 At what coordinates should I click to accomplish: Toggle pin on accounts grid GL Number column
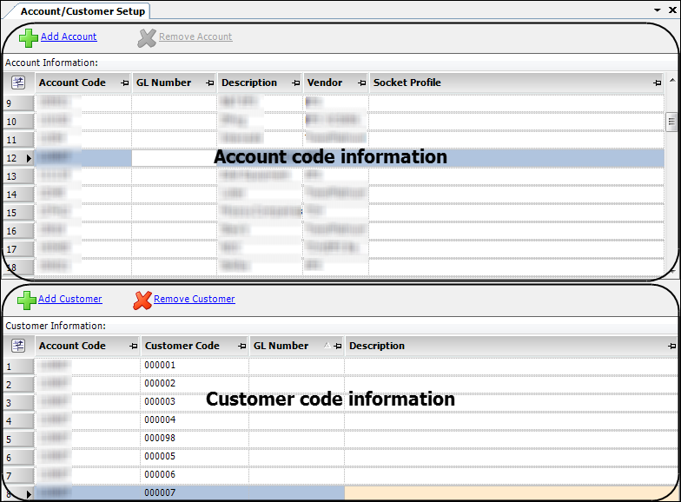pyautogui.click(x=209, y=83)
